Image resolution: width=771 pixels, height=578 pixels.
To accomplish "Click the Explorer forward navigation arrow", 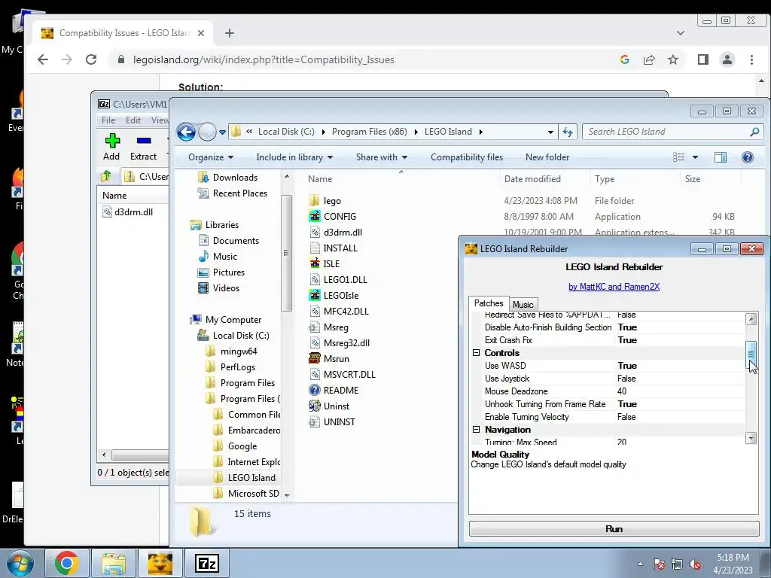I will pyautogui.click(x=207, y=132).
